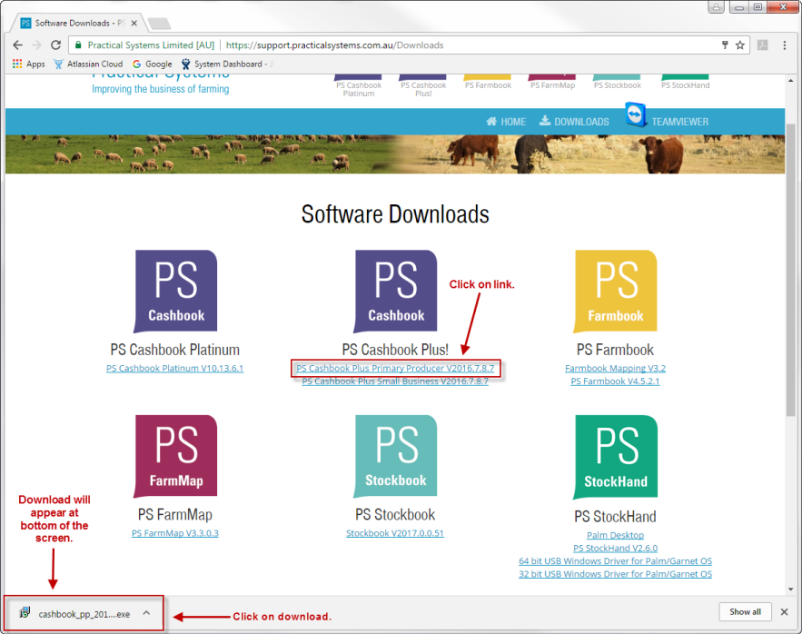Click the yellow PS Farmbook logo tile
The width and height of the screenshot is (802, 634).
(x=615, y=291)
